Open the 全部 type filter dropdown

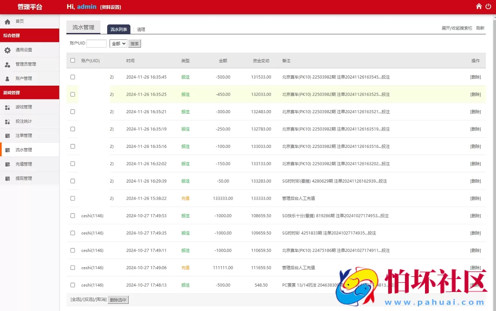118,43
